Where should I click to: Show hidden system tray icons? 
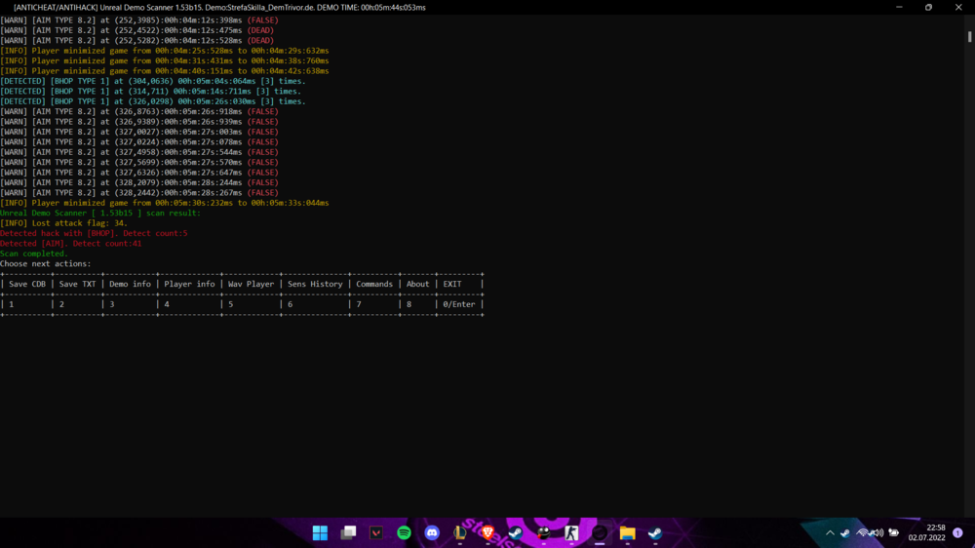830,533
